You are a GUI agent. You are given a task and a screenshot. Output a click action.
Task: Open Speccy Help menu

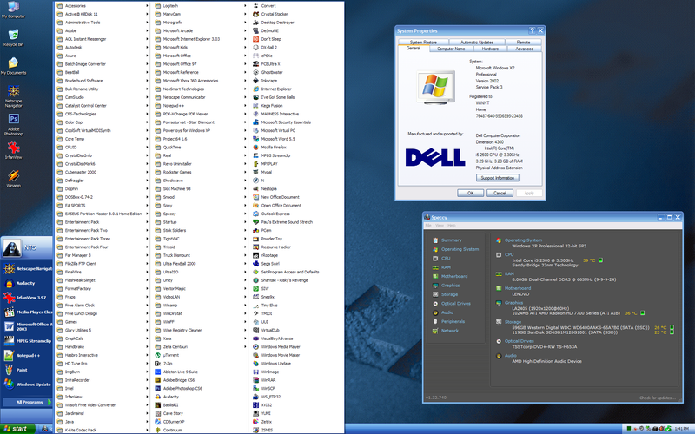[451, 226]
